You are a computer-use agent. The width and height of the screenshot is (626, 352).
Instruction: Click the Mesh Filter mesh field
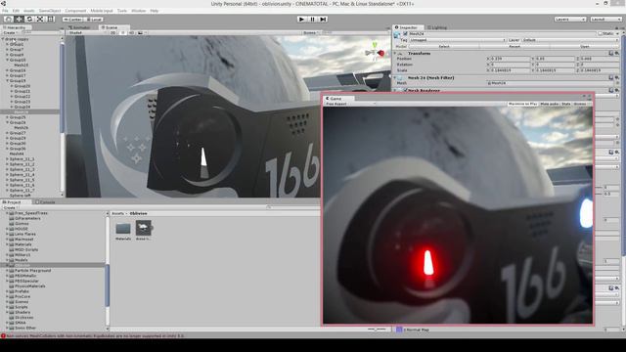pyautogui.click(x=549, y=83)
